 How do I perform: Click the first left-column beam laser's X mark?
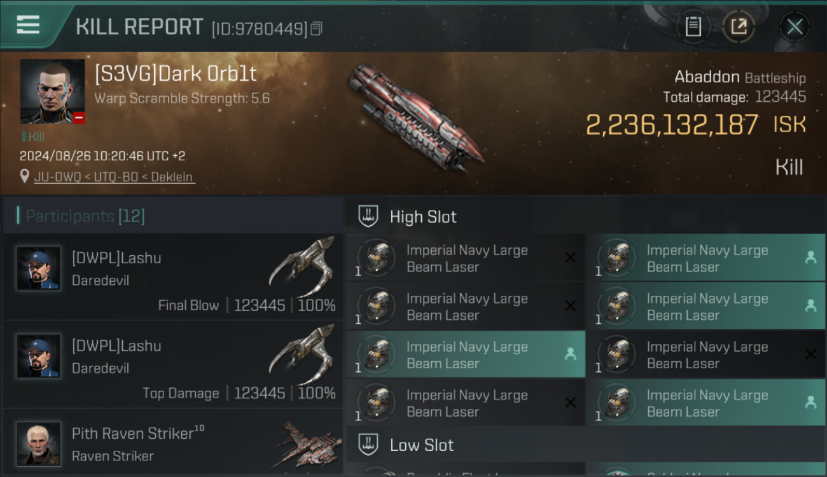point(571,258)
